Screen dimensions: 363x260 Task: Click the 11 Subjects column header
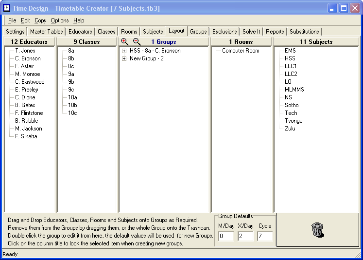point(316,42)
